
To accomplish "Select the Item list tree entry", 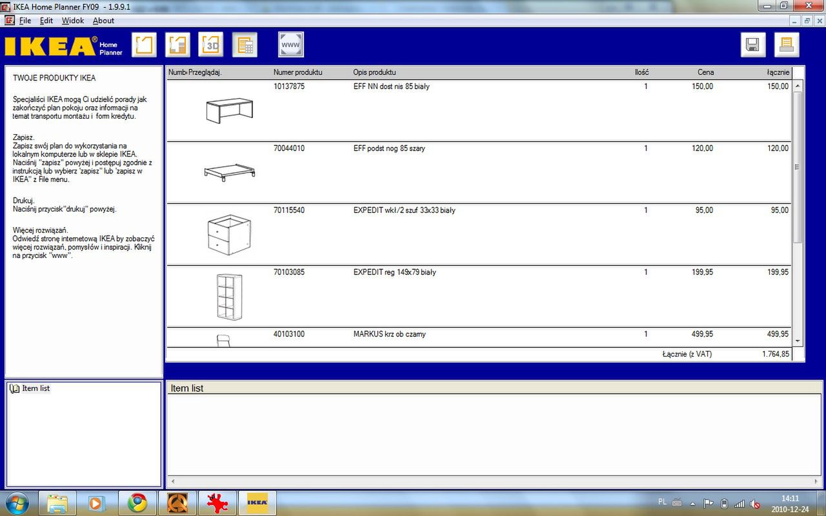I will pyautogui.click(x=35, y=388).
